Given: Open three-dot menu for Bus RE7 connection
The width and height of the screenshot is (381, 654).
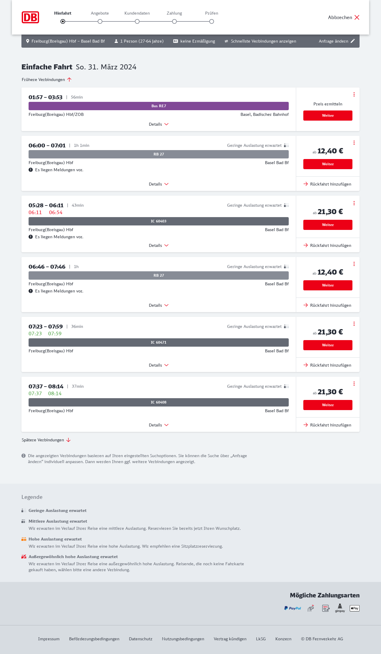Looking at the screenshot, I should click(354, 94).
